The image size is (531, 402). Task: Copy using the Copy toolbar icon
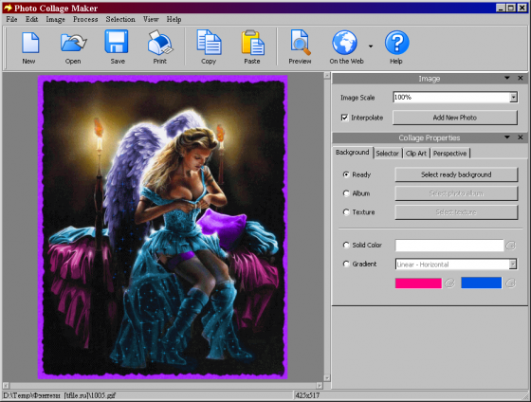coord(209,43)
